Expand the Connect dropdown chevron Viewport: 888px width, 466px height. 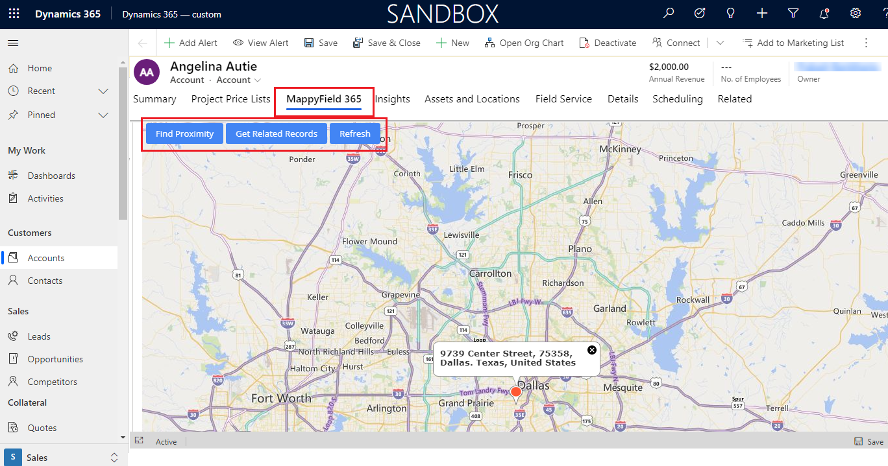pyautogui.click(x=720, y=43)
